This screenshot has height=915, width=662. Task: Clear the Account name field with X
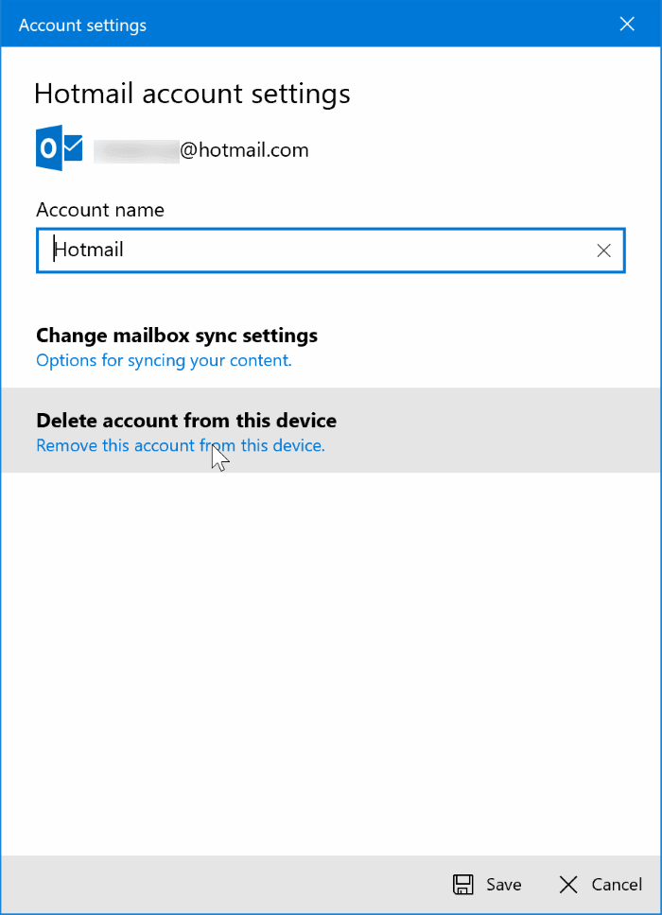tap(603, 250)
